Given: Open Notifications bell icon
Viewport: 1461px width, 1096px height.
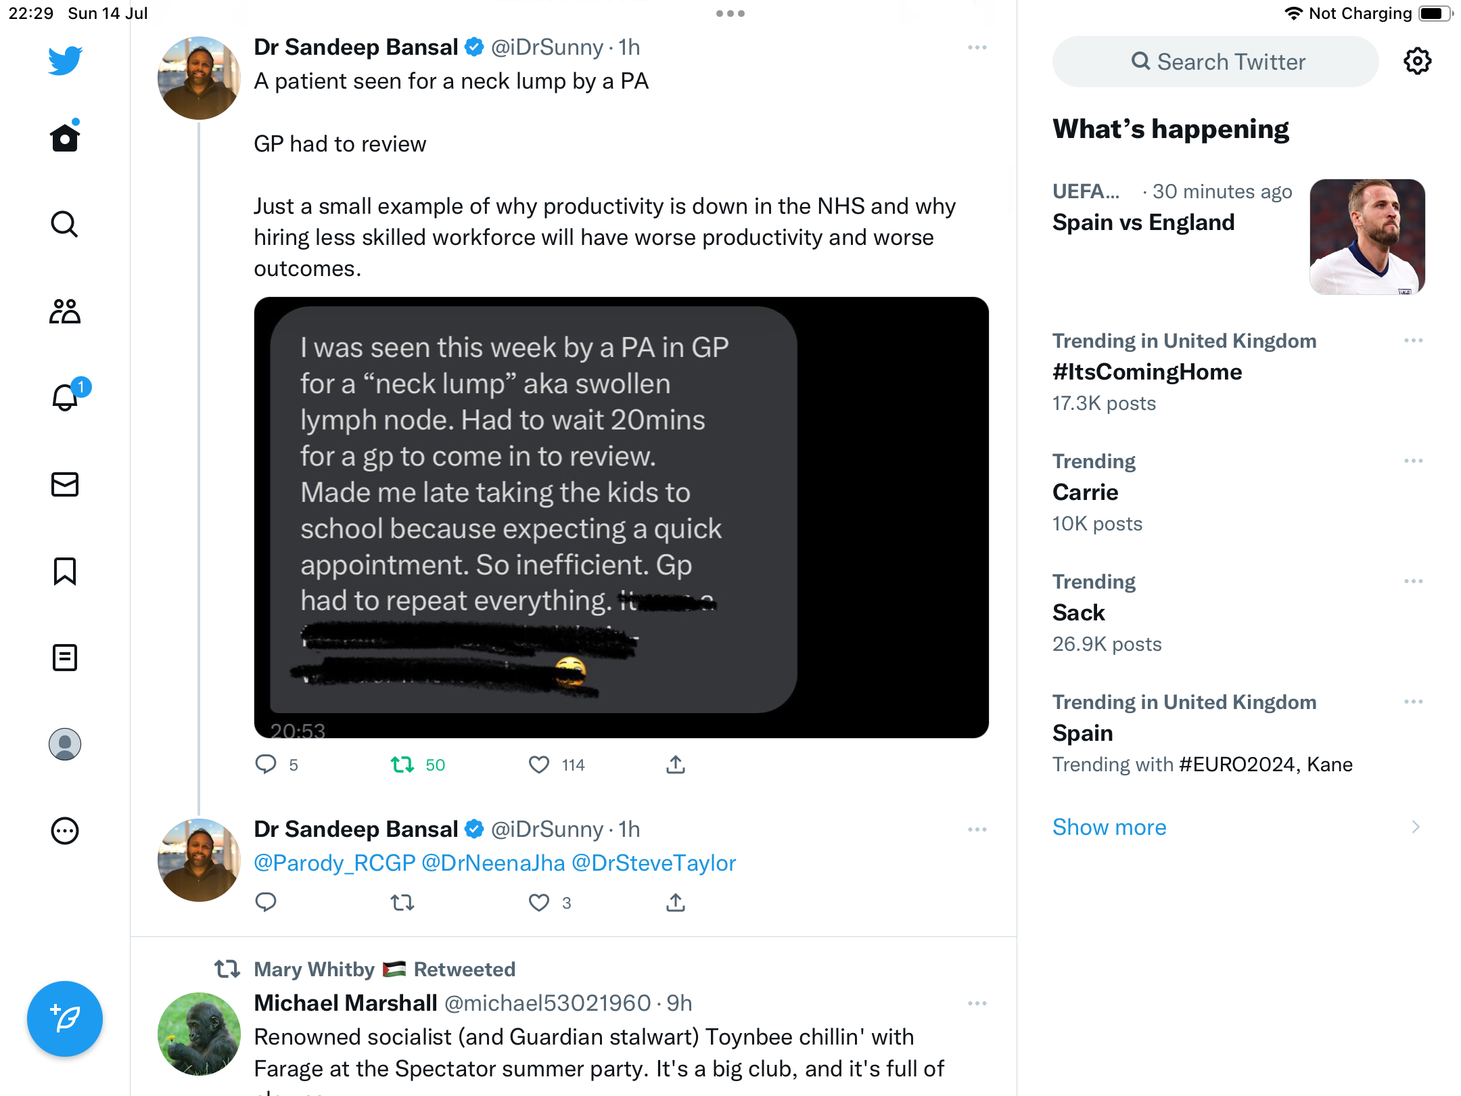Looking at the screenshot, I should tap(65, 398).
